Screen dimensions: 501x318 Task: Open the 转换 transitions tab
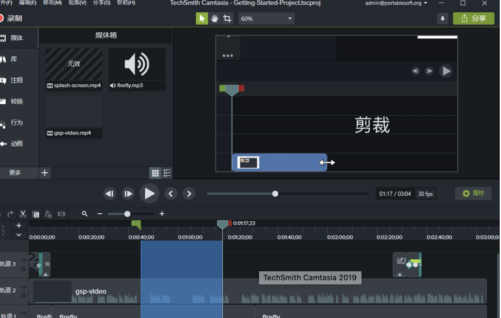click(x=16, y=102)
